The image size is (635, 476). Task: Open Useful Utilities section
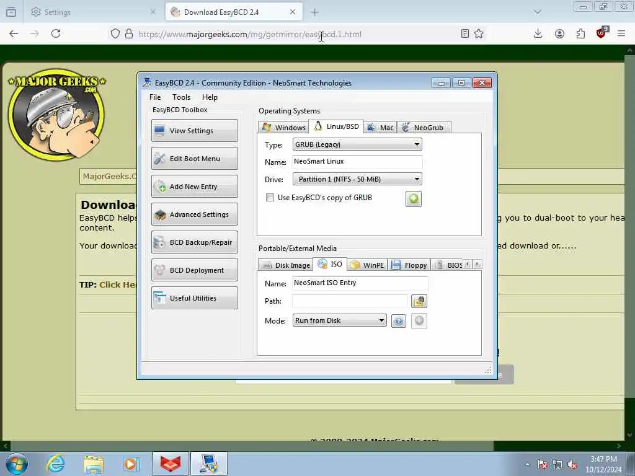tap(194, 298)
